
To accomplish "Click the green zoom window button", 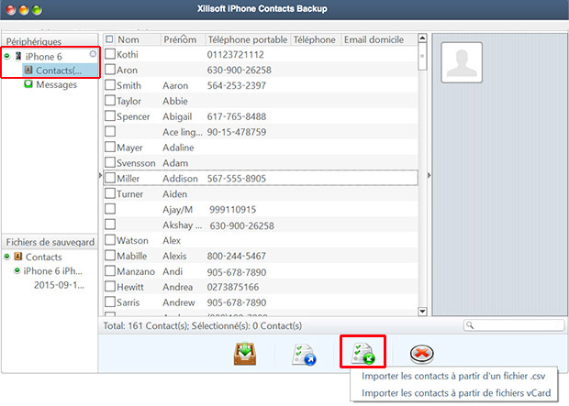I will click(37, 10).
